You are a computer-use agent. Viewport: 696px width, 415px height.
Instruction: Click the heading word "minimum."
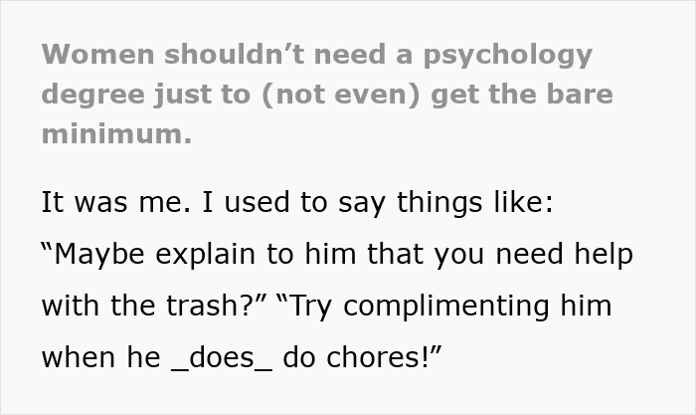[x=115, y=135]
